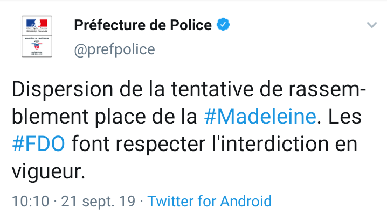The width and height of the screenshot is (387, 222).
Task: Follow the #FDO hashtag
Action: click(x=38, y=144)
